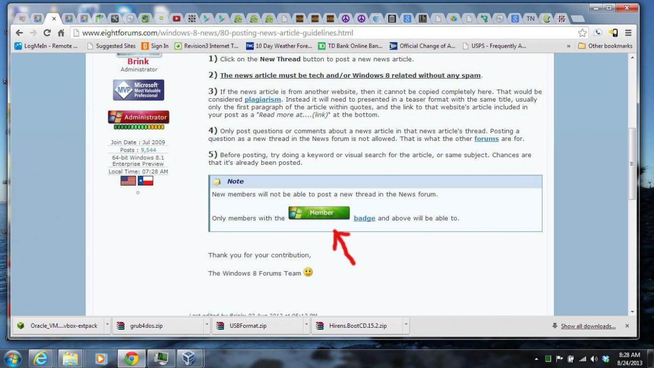Screen dimensions: 654x368
Task: Click the browser back arrow
Action: [x=19, y=33]
